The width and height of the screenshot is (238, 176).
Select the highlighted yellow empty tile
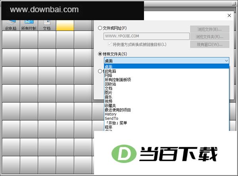point(65,25)
